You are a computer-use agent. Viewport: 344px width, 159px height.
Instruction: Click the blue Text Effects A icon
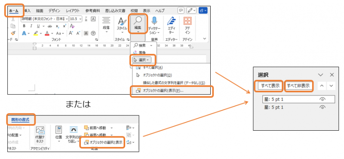coord(24,33)
